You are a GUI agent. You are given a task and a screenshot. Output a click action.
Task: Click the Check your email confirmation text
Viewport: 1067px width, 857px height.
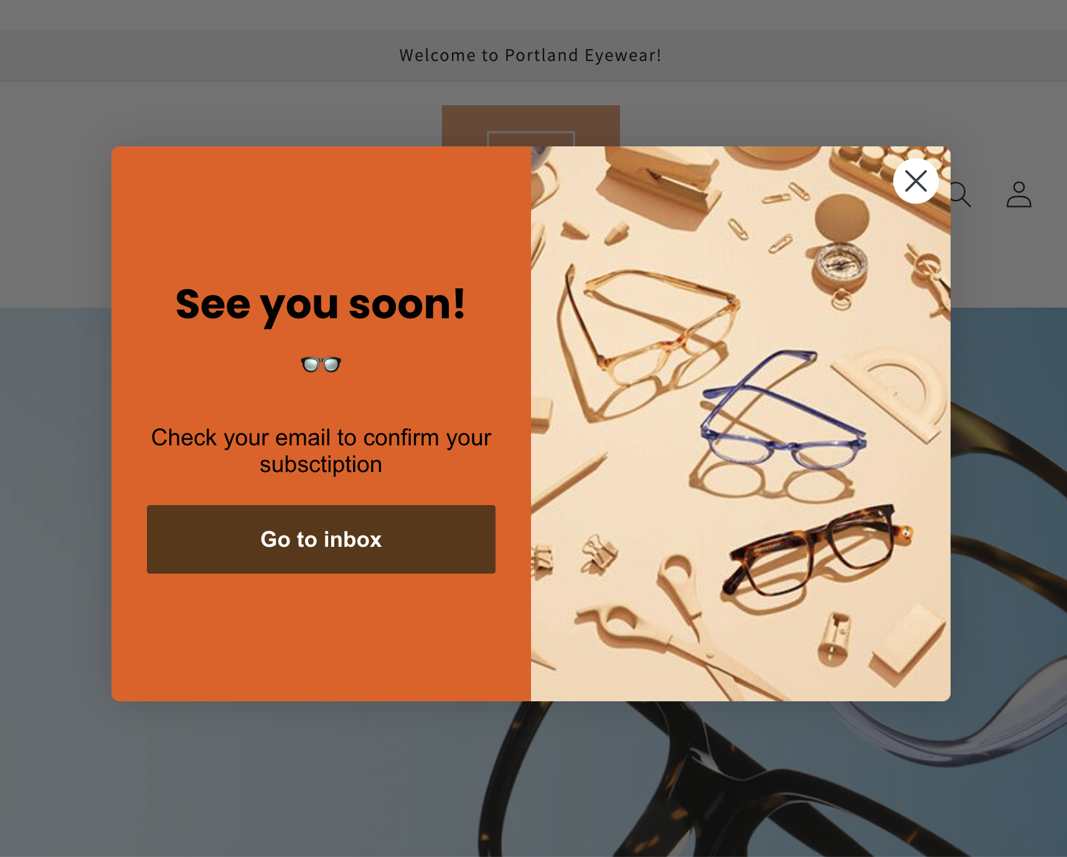click(321, 451)
